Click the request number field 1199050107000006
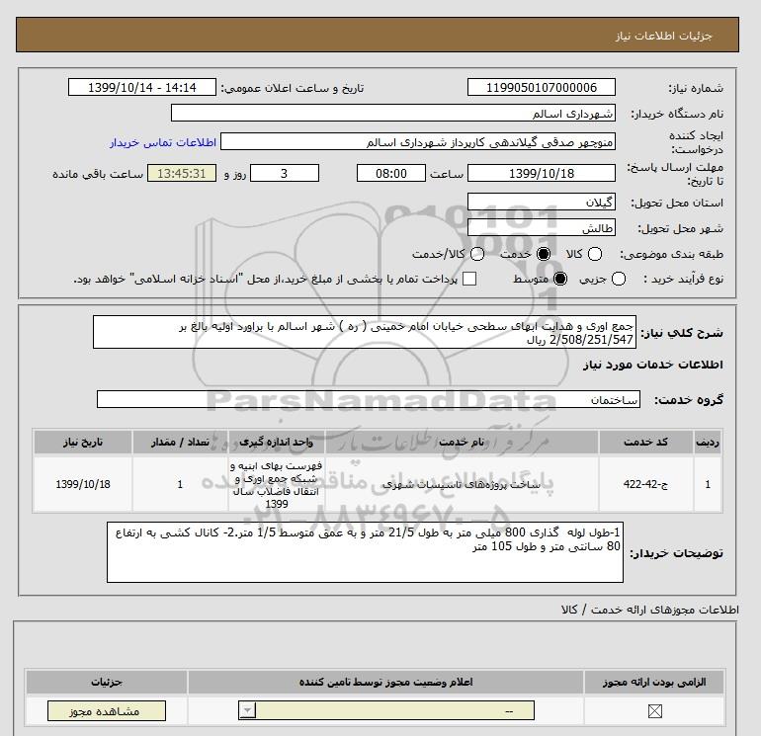Screen dimensions: 761x736 coord(542,87)
